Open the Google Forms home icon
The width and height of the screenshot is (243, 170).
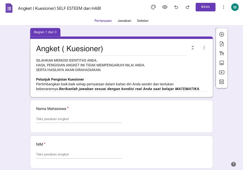pos(9,8)
